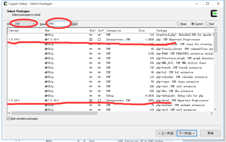The width and height of the screenshot is (226, 142).
Task: Cycle the Skip icon for php-bcmath
Action: coord(46,67)
